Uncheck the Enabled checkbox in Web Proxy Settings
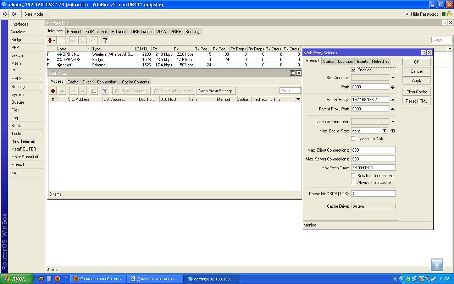Screen dimensions: 454x284 point(353,70)
